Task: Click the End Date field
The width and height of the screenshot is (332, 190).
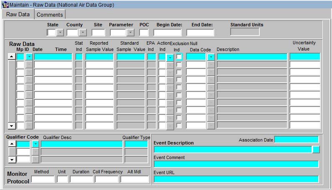Action: [200, 33]
